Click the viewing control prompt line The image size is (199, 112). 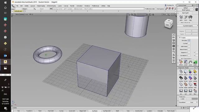[98, 9]
